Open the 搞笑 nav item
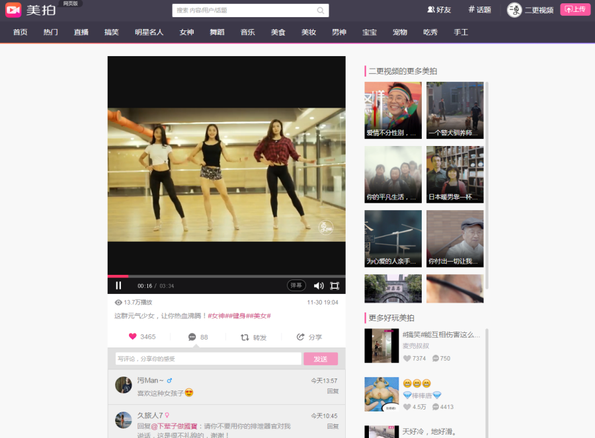 tap(112, 32)
